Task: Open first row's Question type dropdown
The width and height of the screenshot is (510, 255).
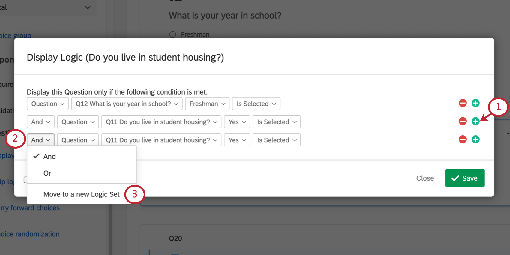Action: pos(48,104)
